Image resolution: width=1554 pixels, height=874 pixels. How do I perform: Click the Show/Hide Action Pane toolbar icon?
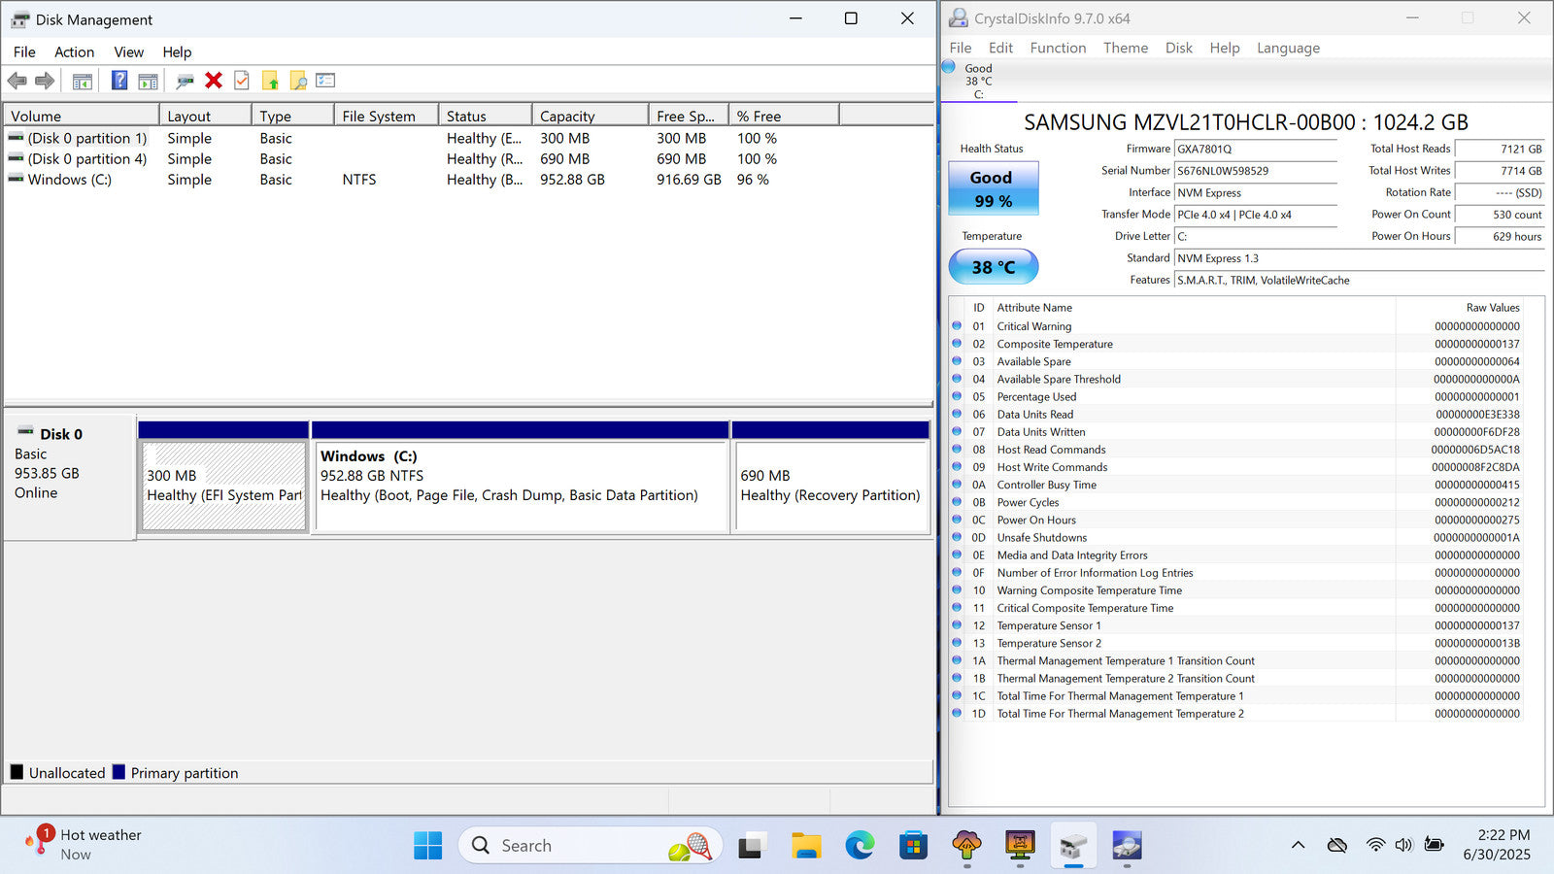coord(148,81)
